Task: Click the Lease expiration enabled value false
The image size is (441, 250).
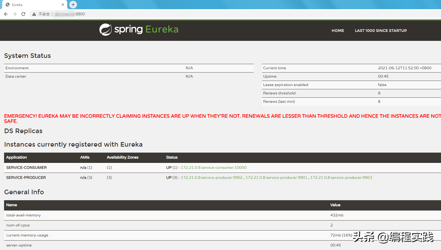Action: coord(382,85)
